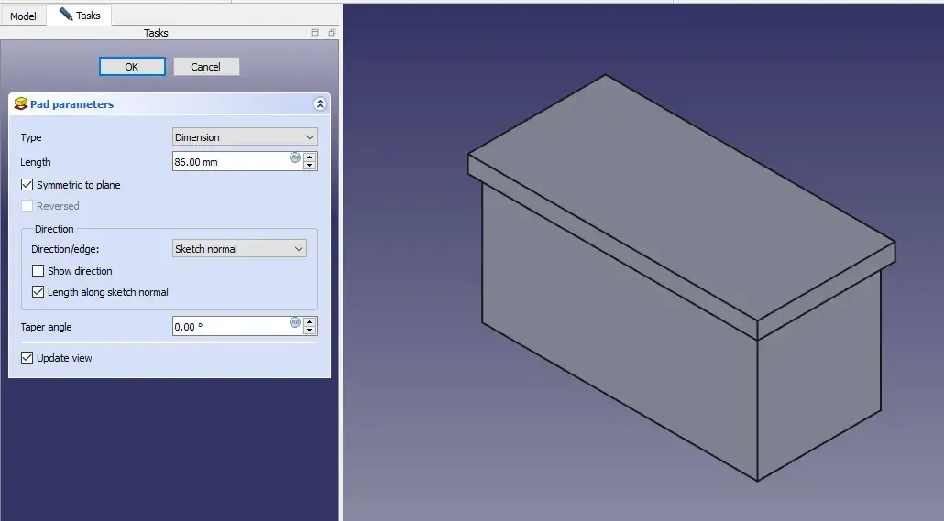Select the Tasks tab
944x521 pixels.
[x=80, y=16]
